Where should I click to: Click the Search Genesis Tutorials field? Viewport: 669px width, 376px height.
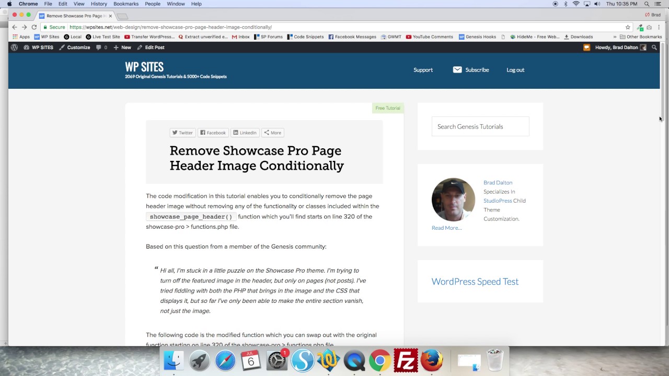[x=480, y=126]
